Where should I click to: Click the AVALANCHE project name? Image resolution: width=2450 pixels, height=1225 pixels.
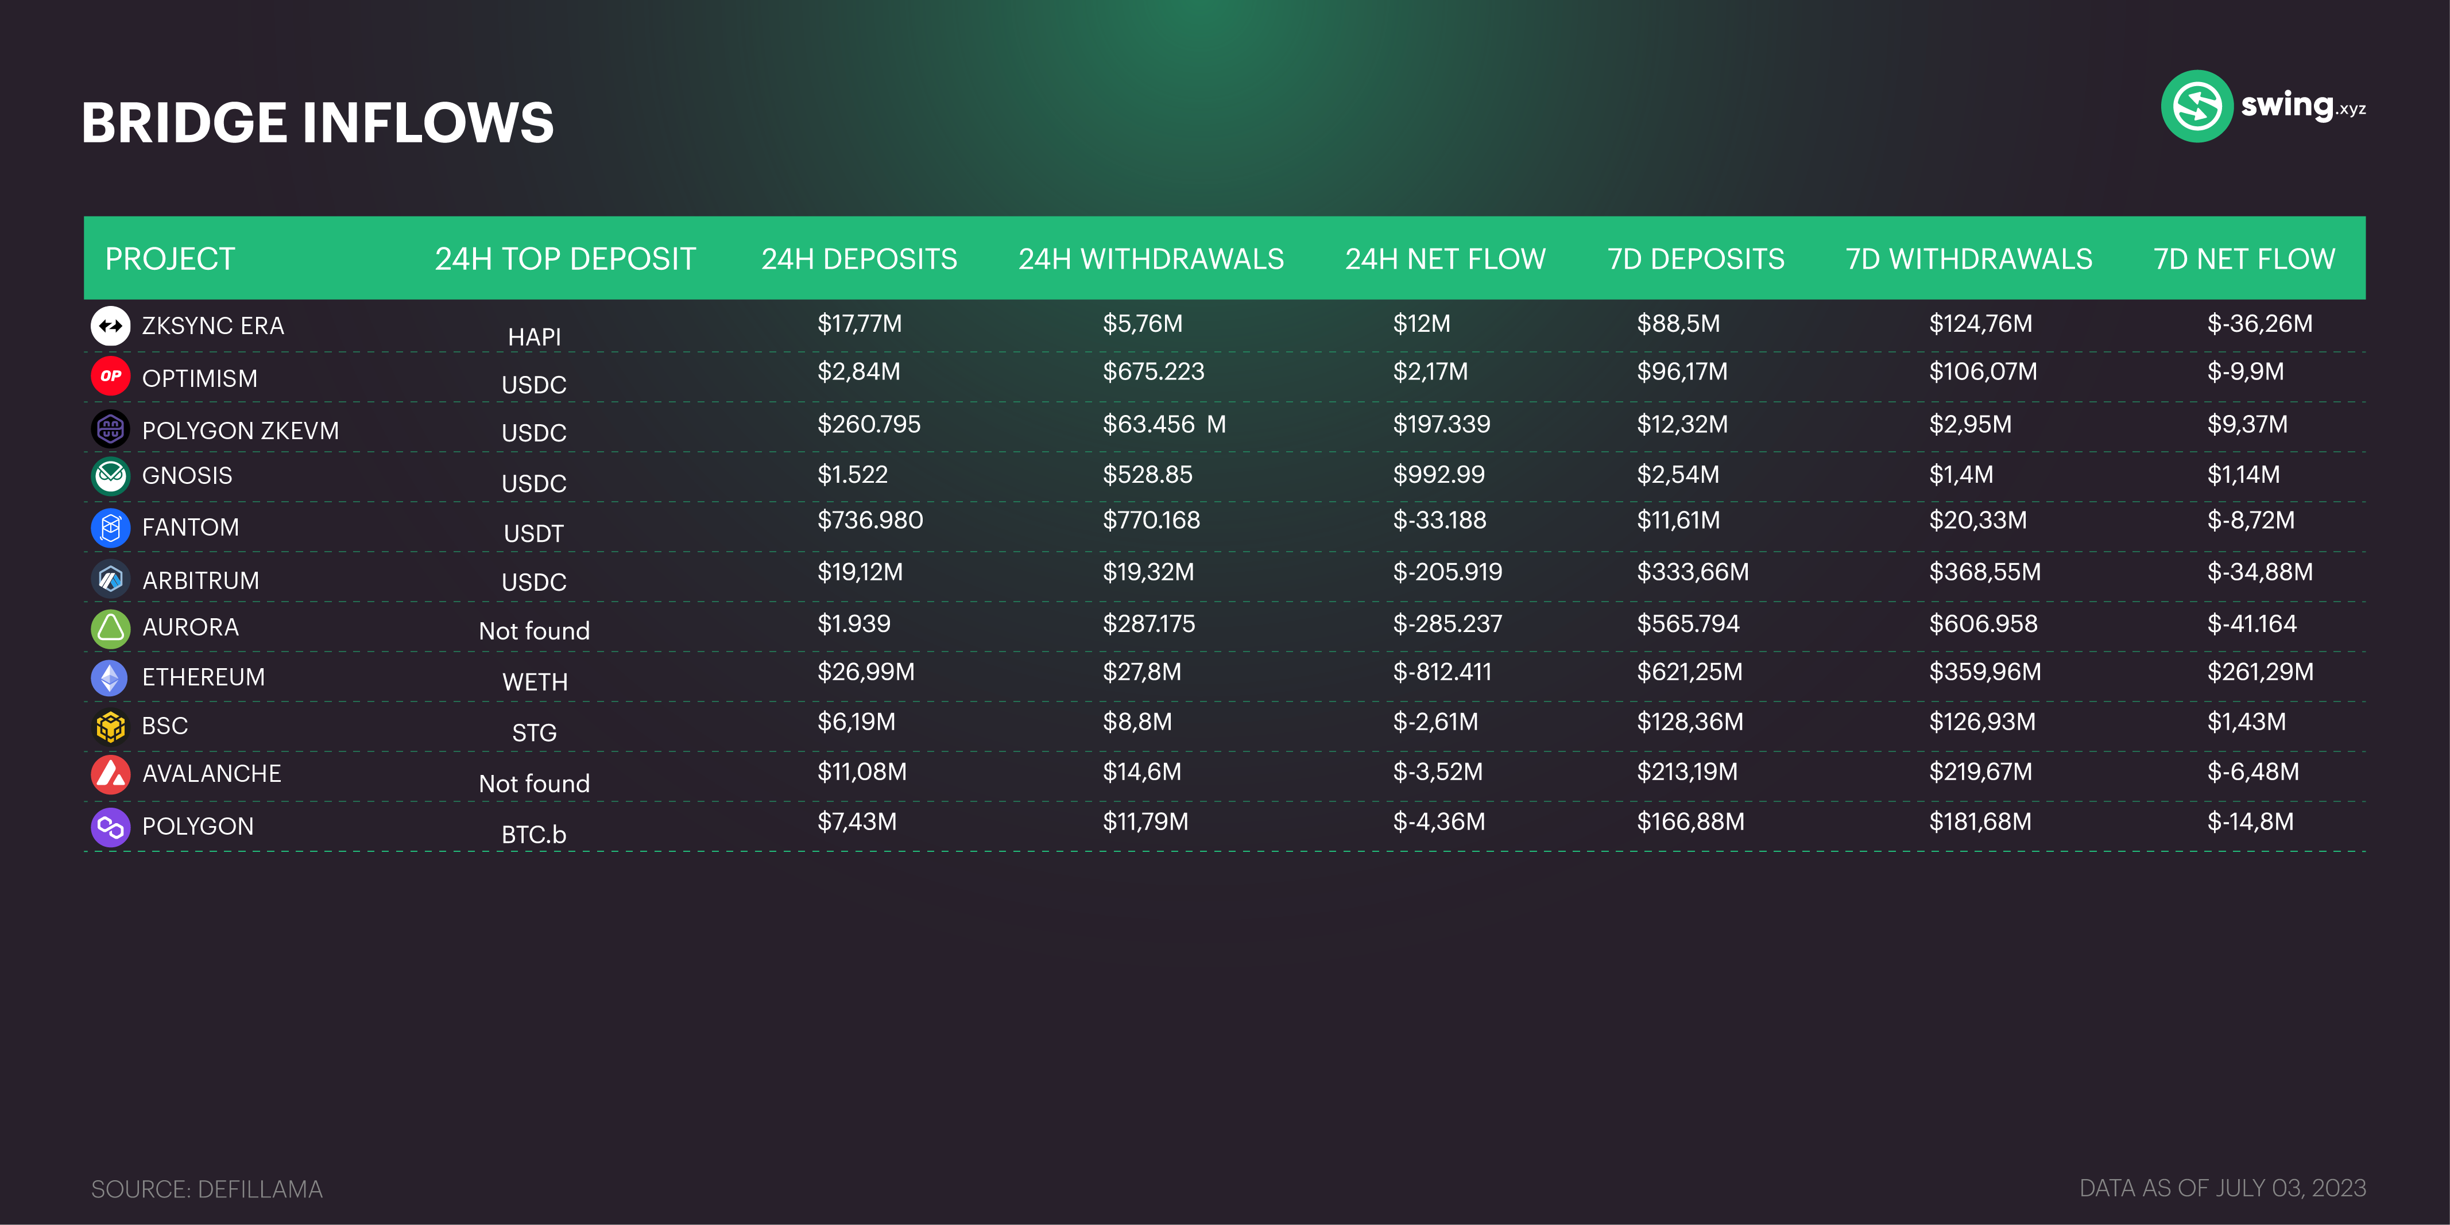(x=212, y=773)
